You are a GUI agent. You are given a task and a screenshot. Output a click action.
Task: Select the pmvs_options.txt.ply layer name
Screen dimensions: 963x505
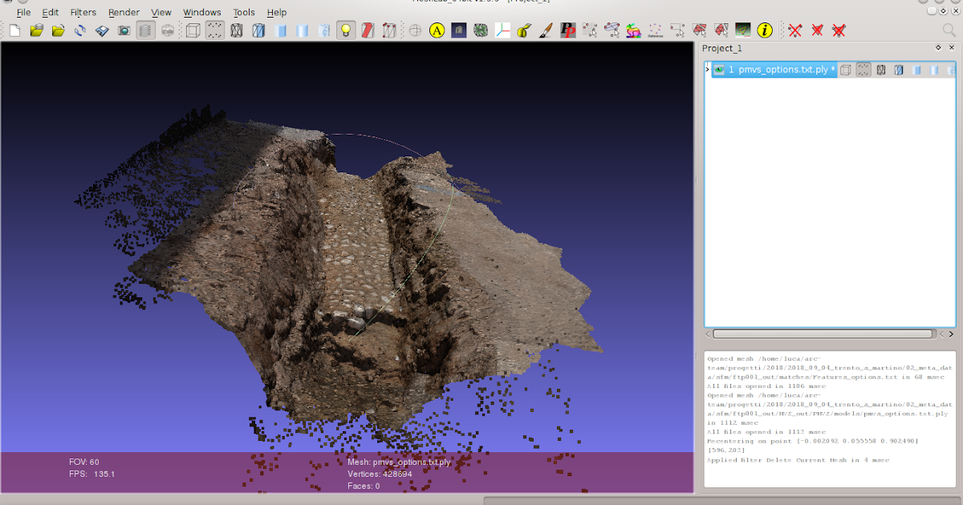coord(782,70)
